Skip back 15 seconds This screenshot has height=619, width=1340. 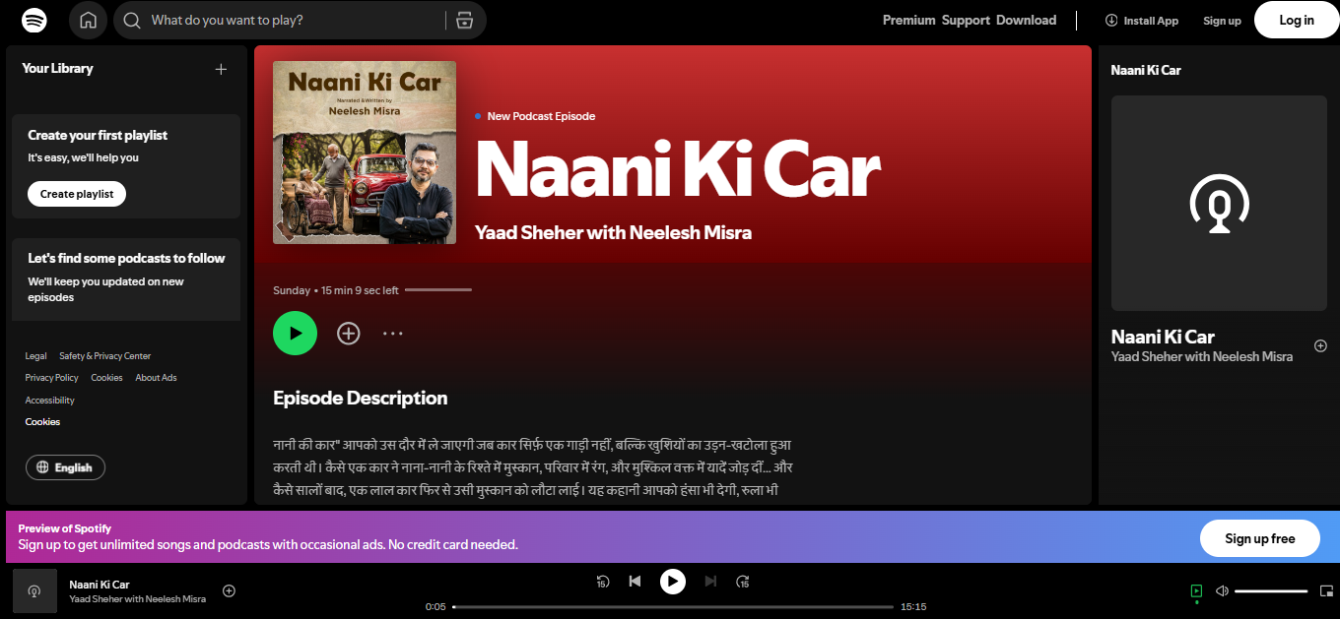[x=603, y=582]
